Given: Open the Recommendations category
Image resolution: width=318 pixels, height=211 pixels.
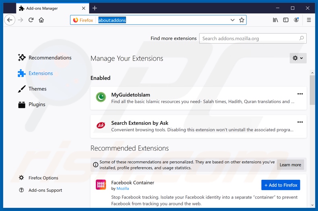Looking at the screenshot, I should (45, 58).
